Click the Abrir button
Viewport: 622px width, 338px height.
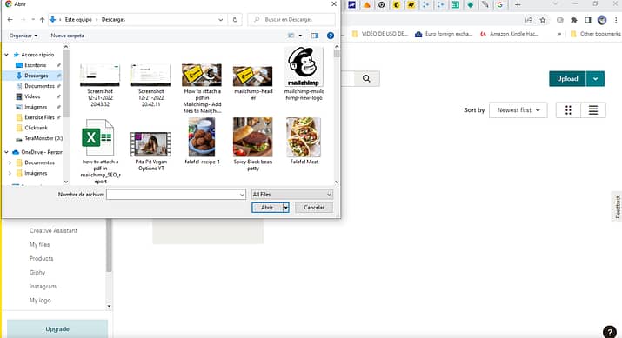pyautogui.click(x=267, y=208)
